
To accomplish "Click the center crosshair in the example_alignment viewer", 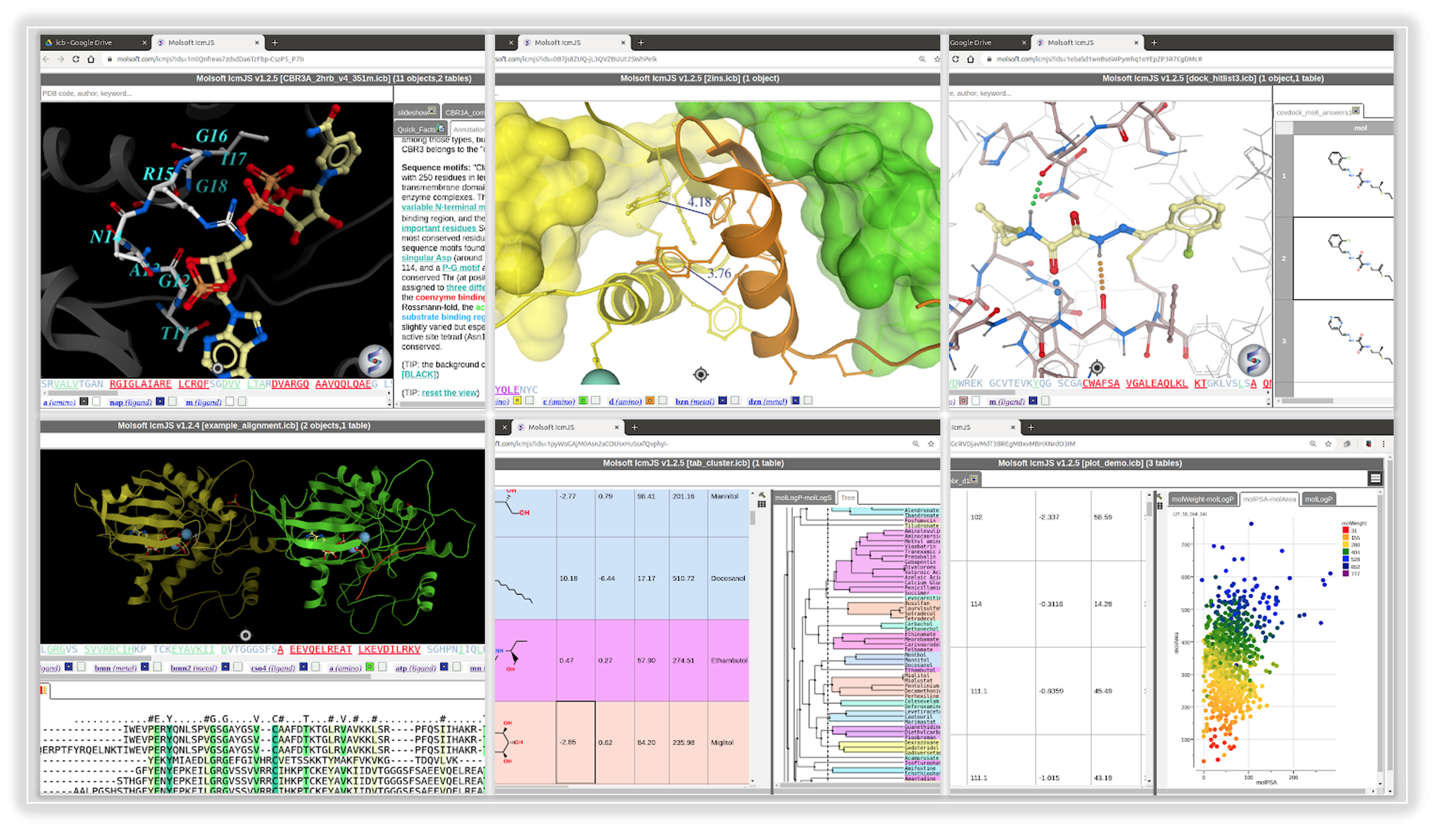I will point(245,635).
